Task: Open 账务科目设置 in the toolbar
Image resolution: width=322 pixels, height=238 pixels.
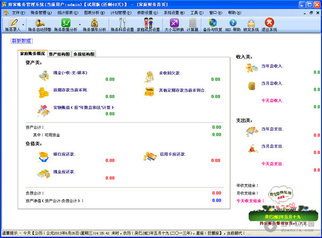Action: click(122, 24)
